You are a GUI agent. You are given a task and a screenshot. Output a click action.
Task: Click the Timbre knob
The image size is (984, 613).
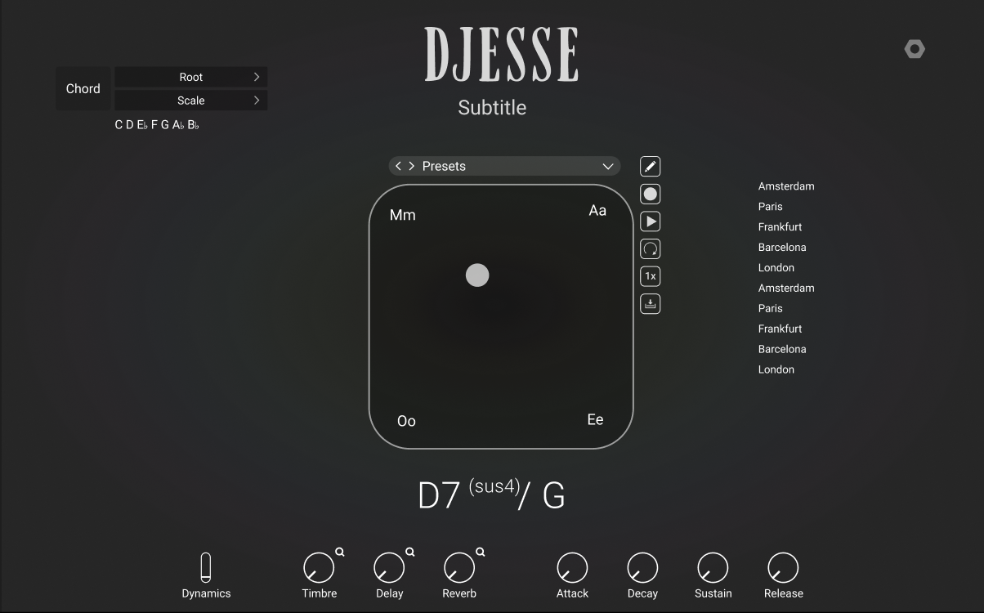tap(319, 568)
